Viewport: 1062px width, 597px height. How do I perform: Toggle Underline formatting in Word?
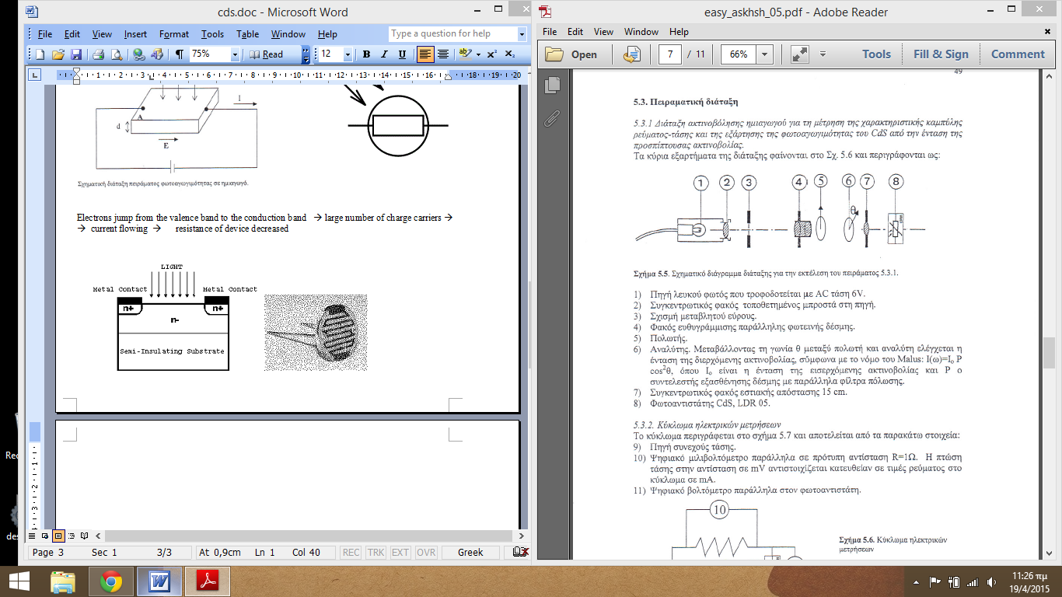click(402, 54)
